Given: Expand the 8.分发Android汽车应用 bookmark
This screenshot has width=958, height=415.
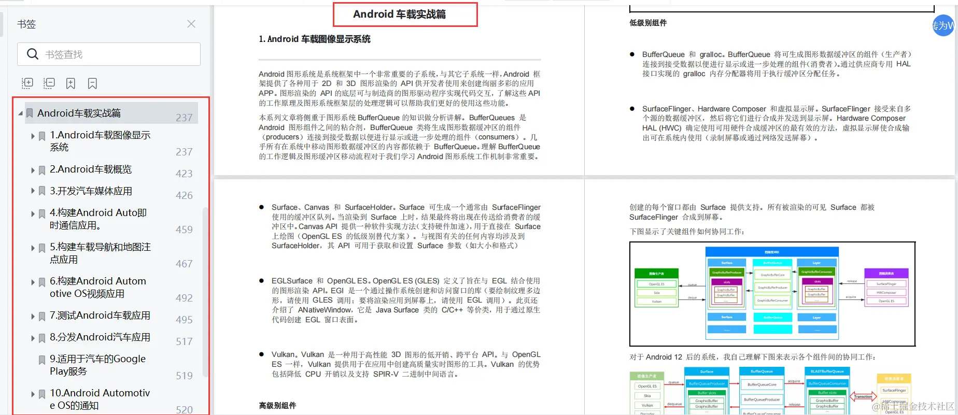Looking at the screenshot, I should click(x=33, y=338).
